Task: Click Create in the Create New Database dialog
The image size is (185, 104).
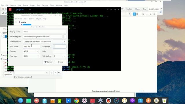Action: 60,62
